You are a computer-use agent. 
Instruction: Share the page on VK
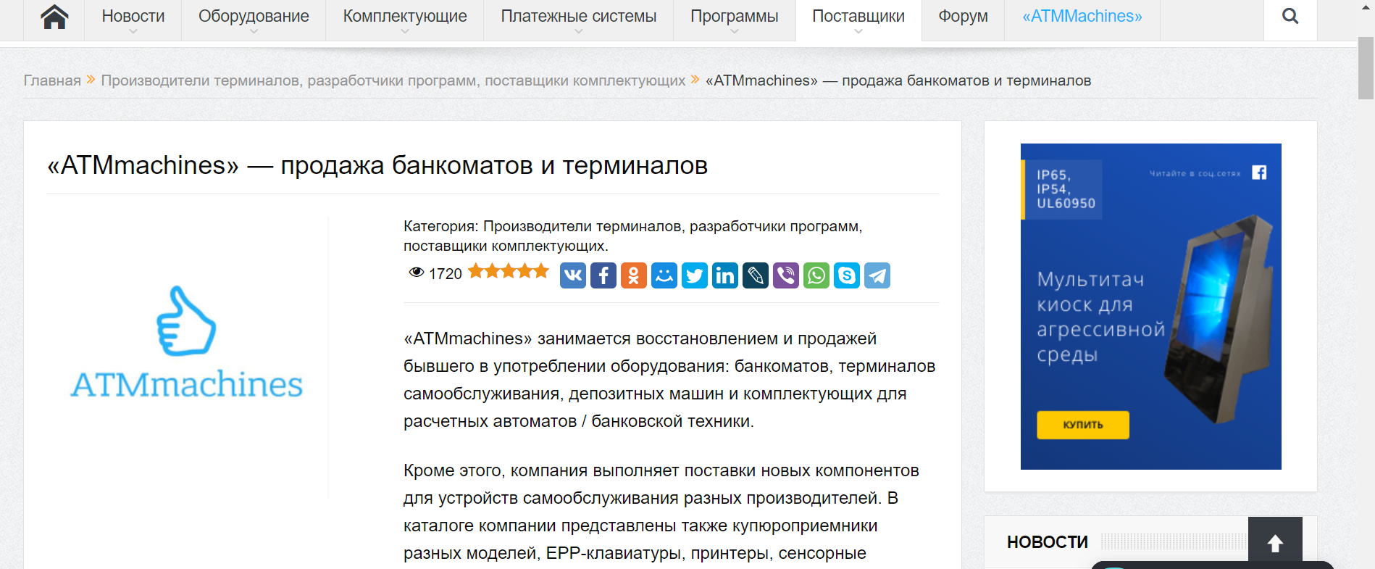click(x=573, y=275)
